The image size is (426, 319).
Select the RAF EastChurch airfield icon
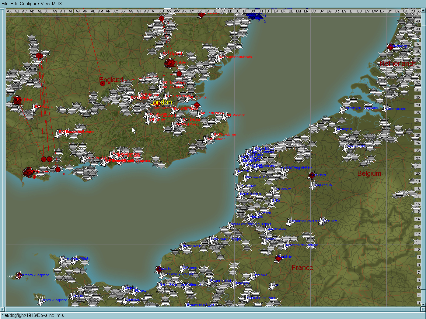[x=200, y=114]
